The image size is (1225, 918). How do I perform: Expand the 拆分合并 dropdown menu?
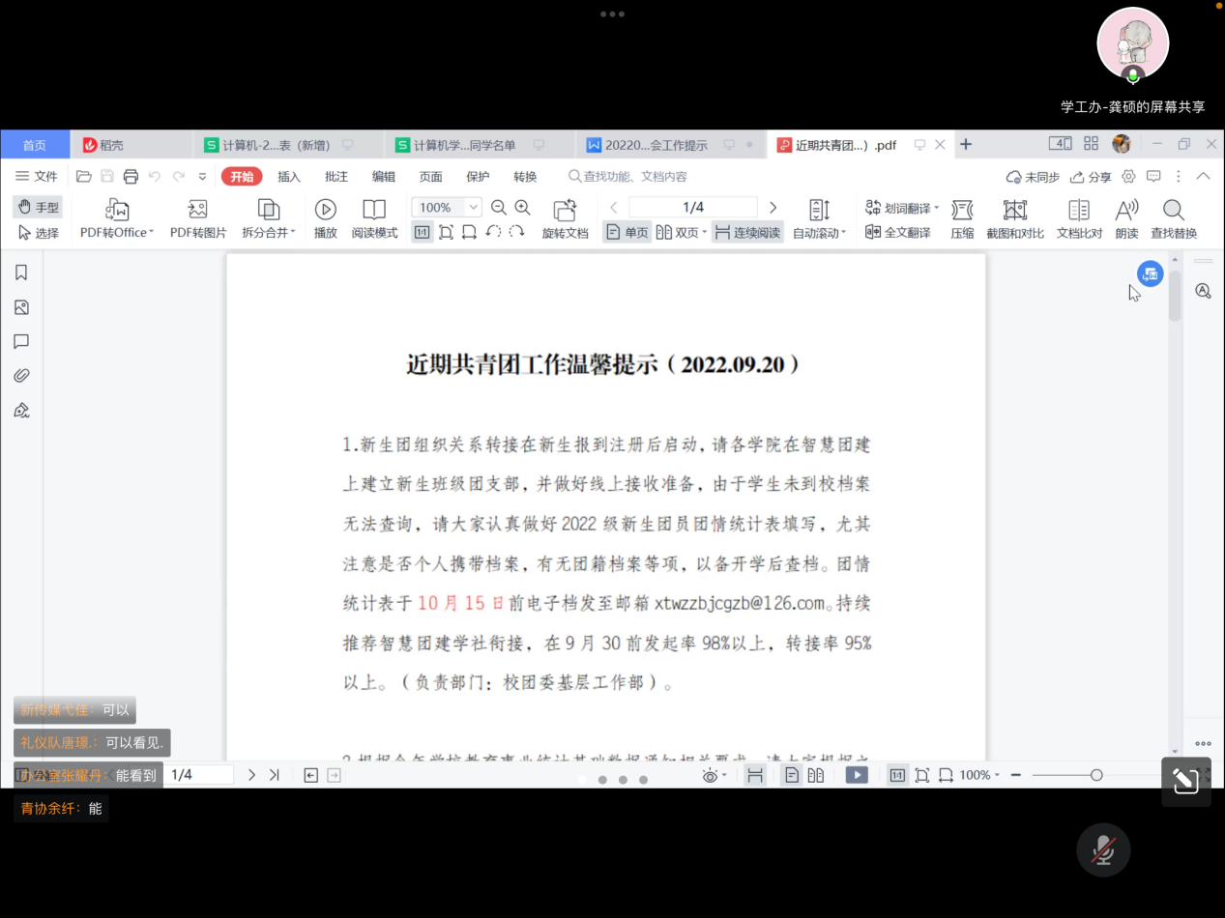(269, 233)
